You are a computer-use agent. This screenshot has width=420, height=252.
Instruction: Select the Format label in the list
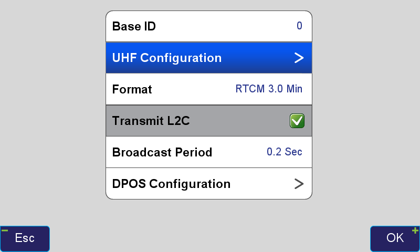[x=132, y=89]
